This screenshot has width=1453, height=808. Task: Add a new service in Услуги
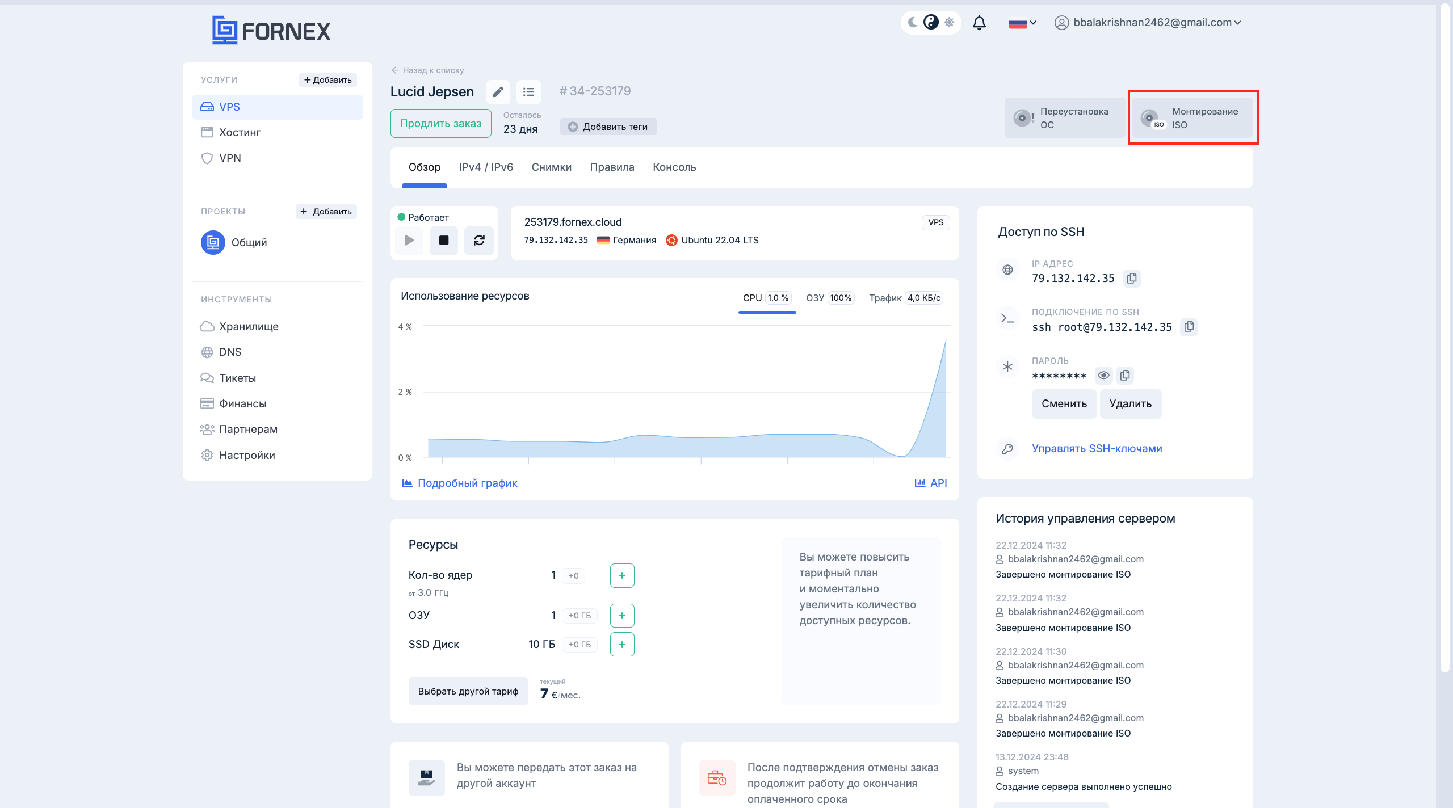328,80
